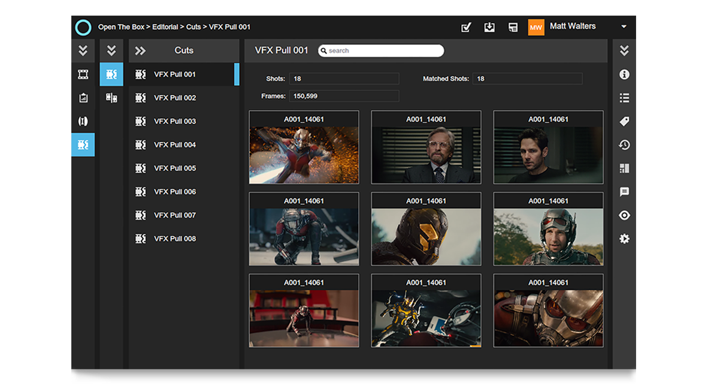The image size is (702, 389).
Task: Open the checkmark tasks icon in top bar
Action: tap(466, 28)
